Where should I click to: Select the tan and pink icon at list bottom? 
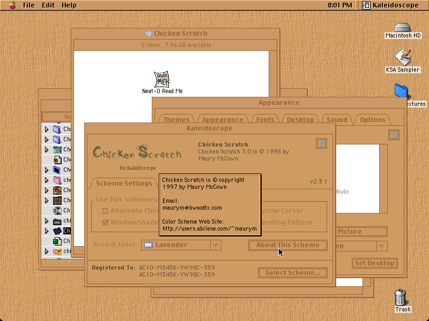pos(57,251)
